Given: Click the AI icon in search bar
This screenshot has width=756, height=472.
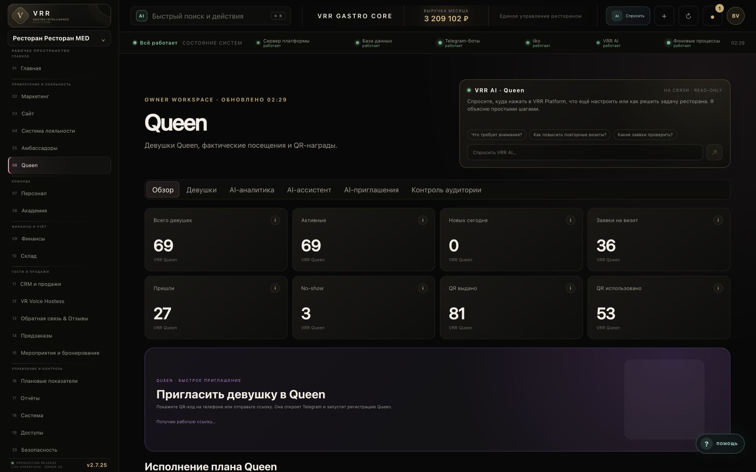Looking at the screenshot, I should [x=141, y=16].
